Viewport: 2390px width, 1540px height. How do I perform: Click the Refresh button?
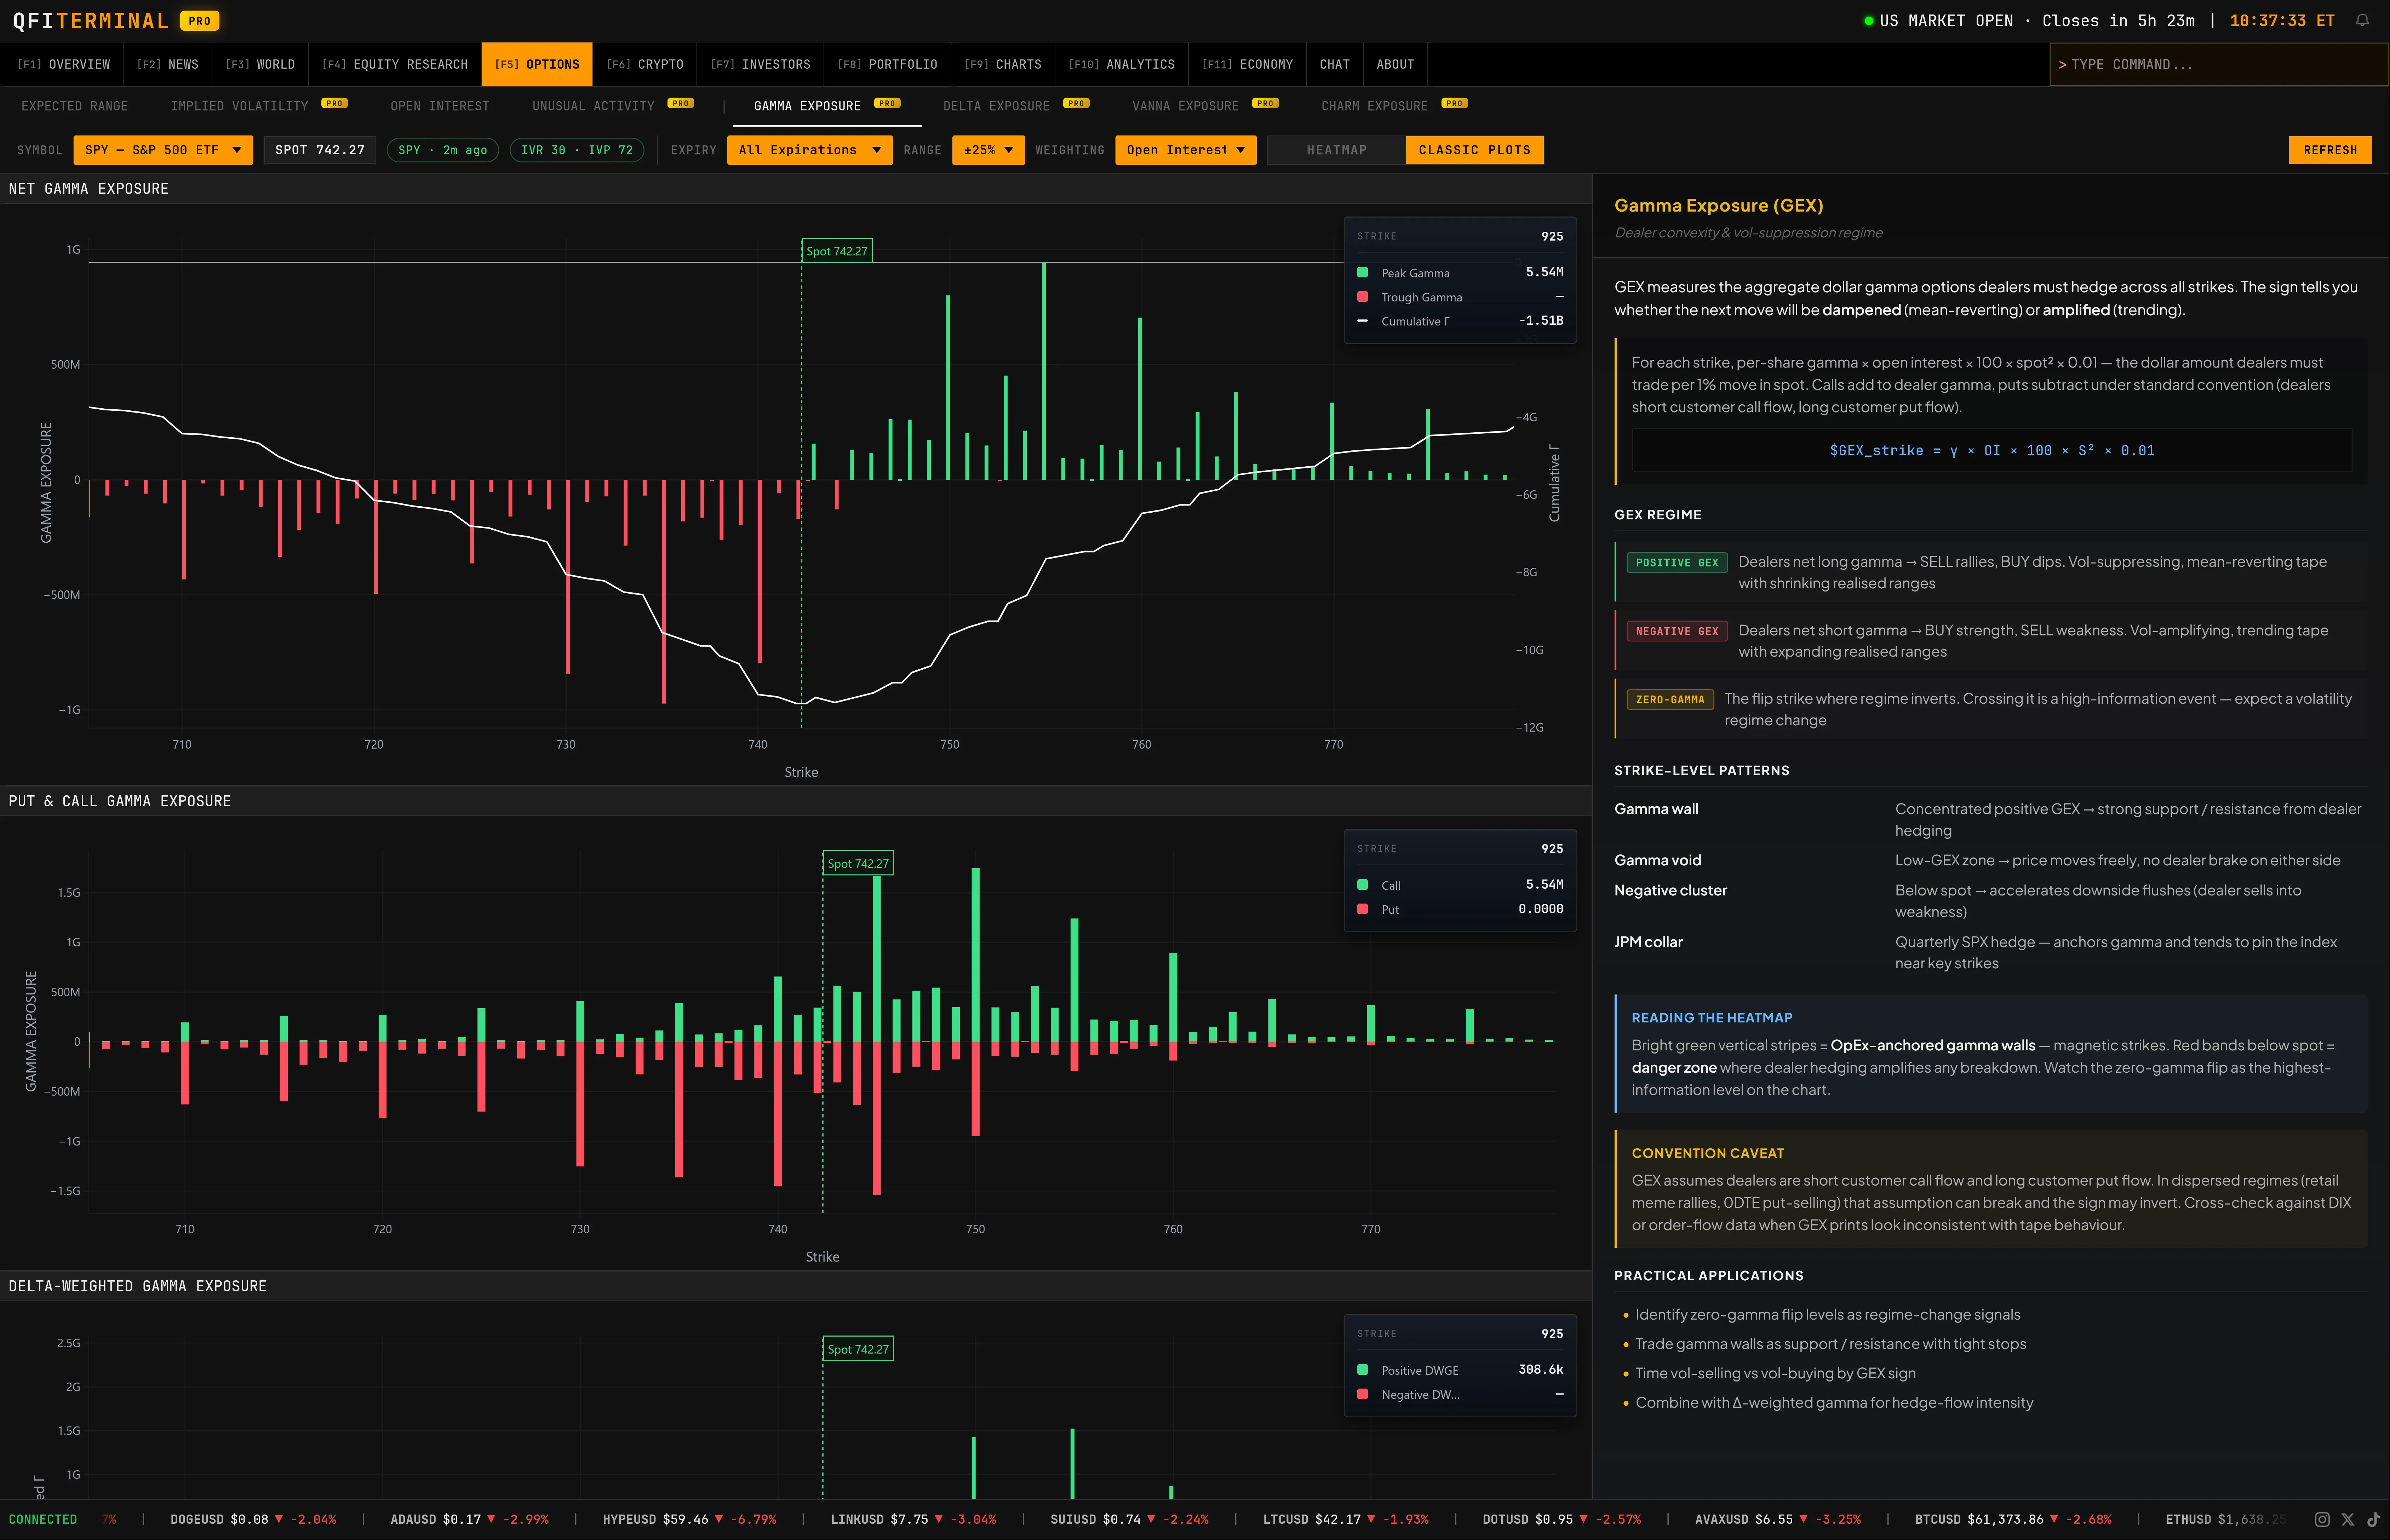tap(2330, 150)
